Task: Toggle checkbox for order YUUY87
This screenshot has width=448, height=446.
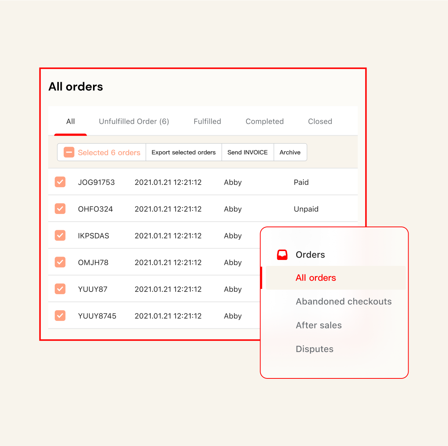Action: (60, 289)
